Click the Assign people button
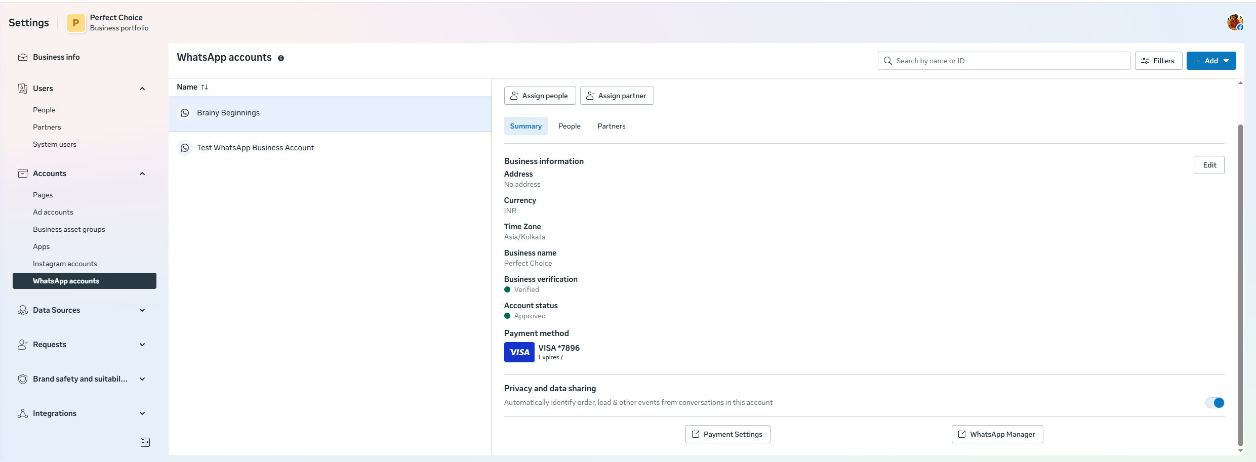The height and width of the screenshot is (462, 1256). [x=540, y=96]
